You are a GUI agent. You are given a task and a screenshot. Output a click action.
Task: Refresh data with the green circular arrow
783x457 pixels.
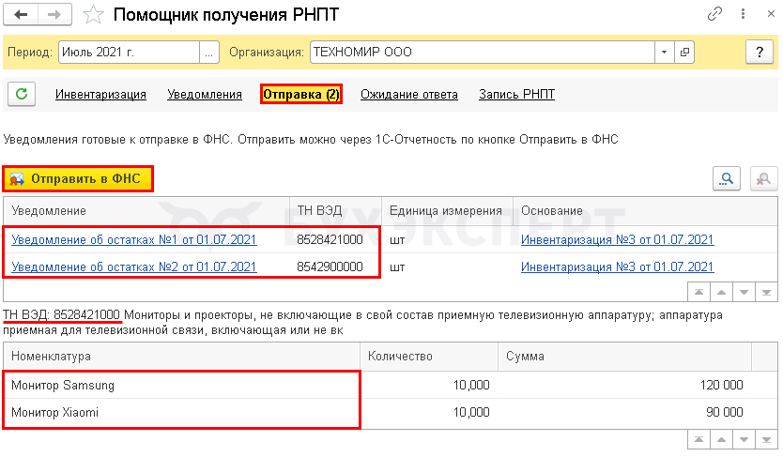[x=22, y=94]
